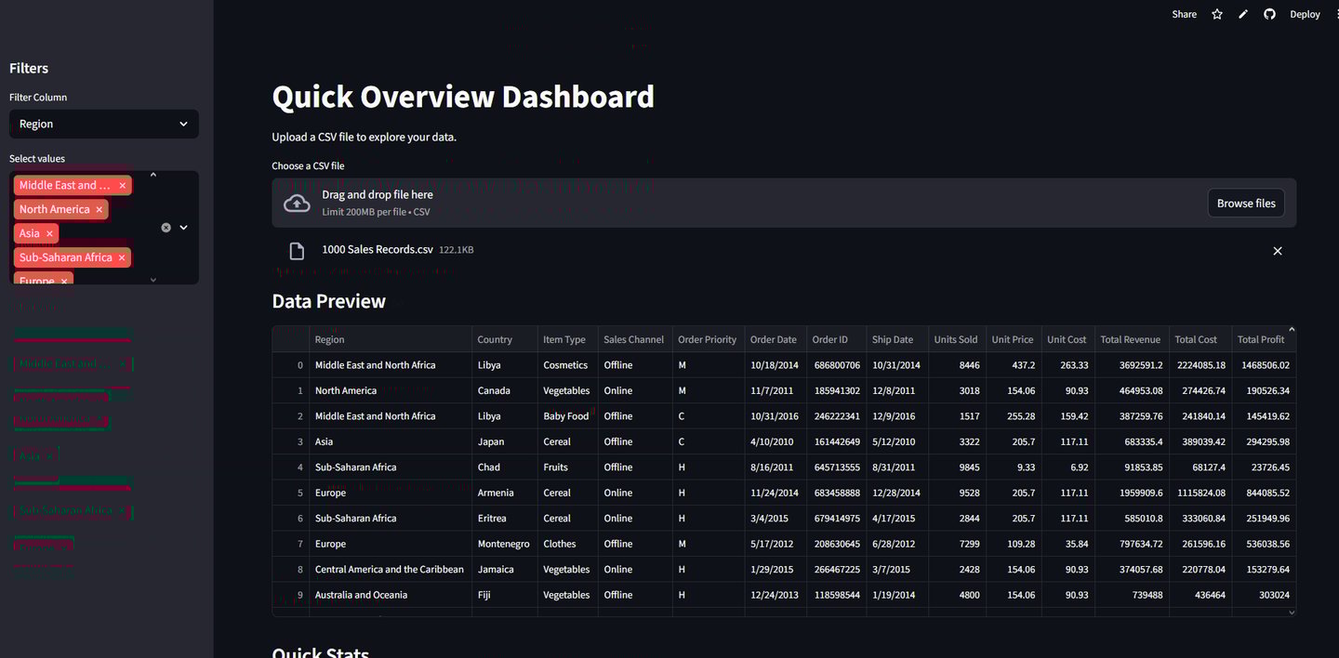Click Share in the top toolbar
1339x658 pixels.
click(1184, 14)
